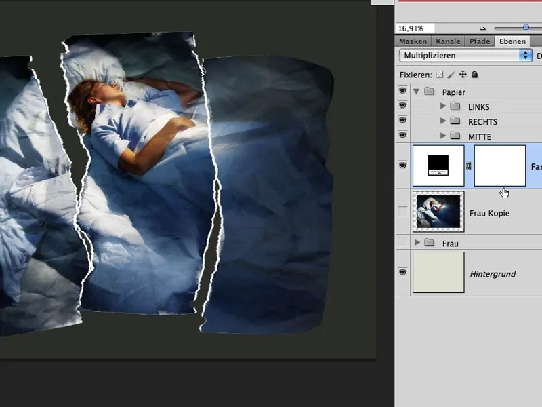Switch to the Masken tab
This screenshot has width=542, height=407.
413,41
